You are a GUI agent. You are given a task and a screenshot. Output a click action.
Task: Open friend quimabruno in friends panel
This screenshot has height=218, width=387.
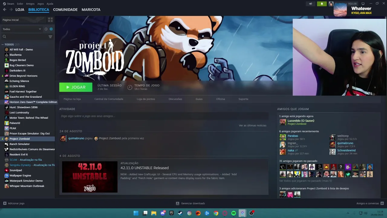click(345, 143)
